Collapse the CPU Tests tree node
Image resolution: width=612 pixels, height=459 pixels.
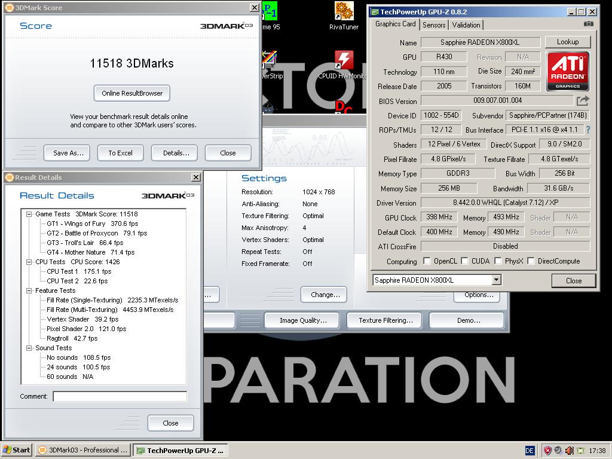pos(29,262)
